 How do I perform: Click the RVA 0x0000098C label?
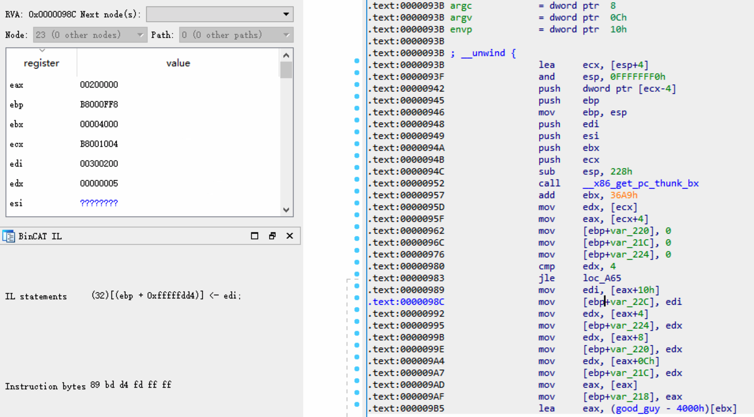click(x=41, y=14)
